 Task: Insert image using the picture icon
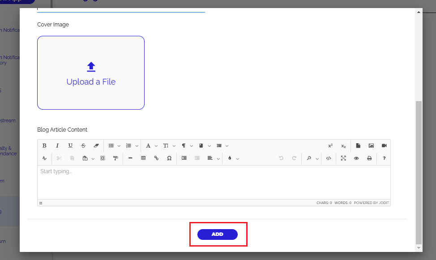pos(371,145)
